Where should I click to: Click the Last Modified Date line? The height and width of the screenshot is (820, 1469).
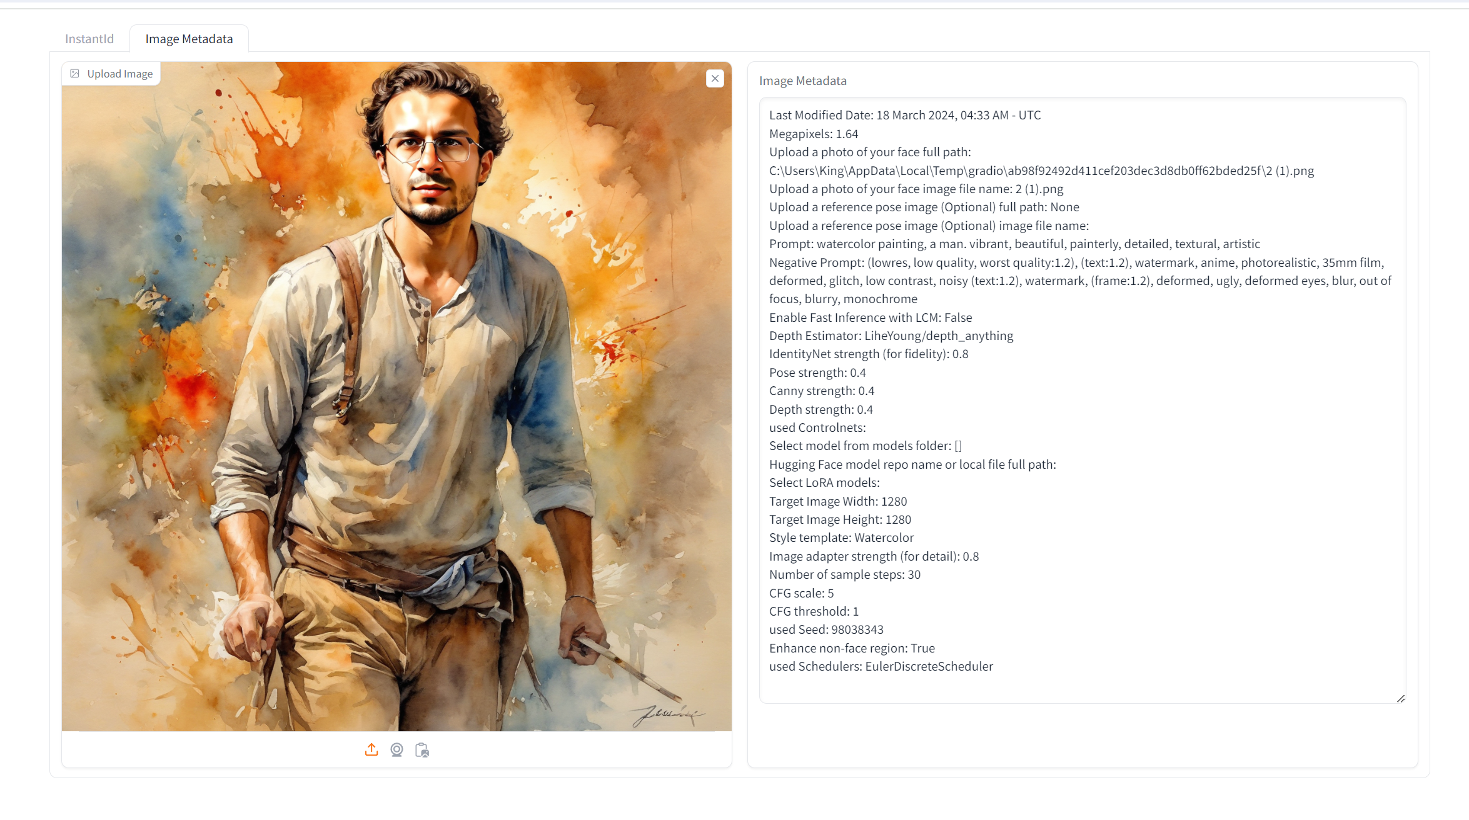point(905,115)
